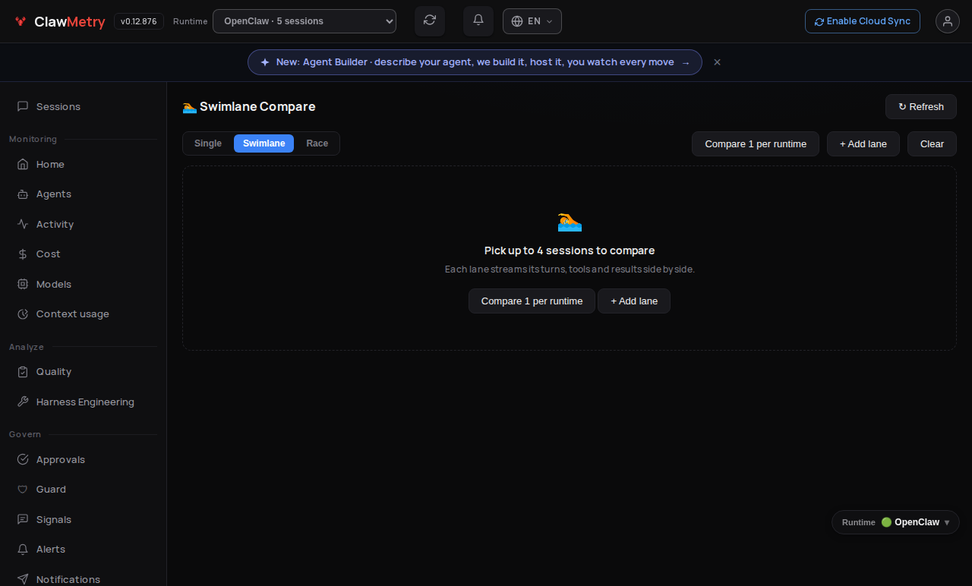Click the Guard shield icon in sidebar
Image resolution: width=972 pixels, height=586 pixels.
point(23,490)
